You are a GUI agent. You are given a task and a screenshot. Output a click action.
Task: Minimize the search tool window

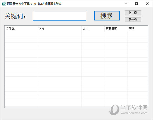click(126, 4)
